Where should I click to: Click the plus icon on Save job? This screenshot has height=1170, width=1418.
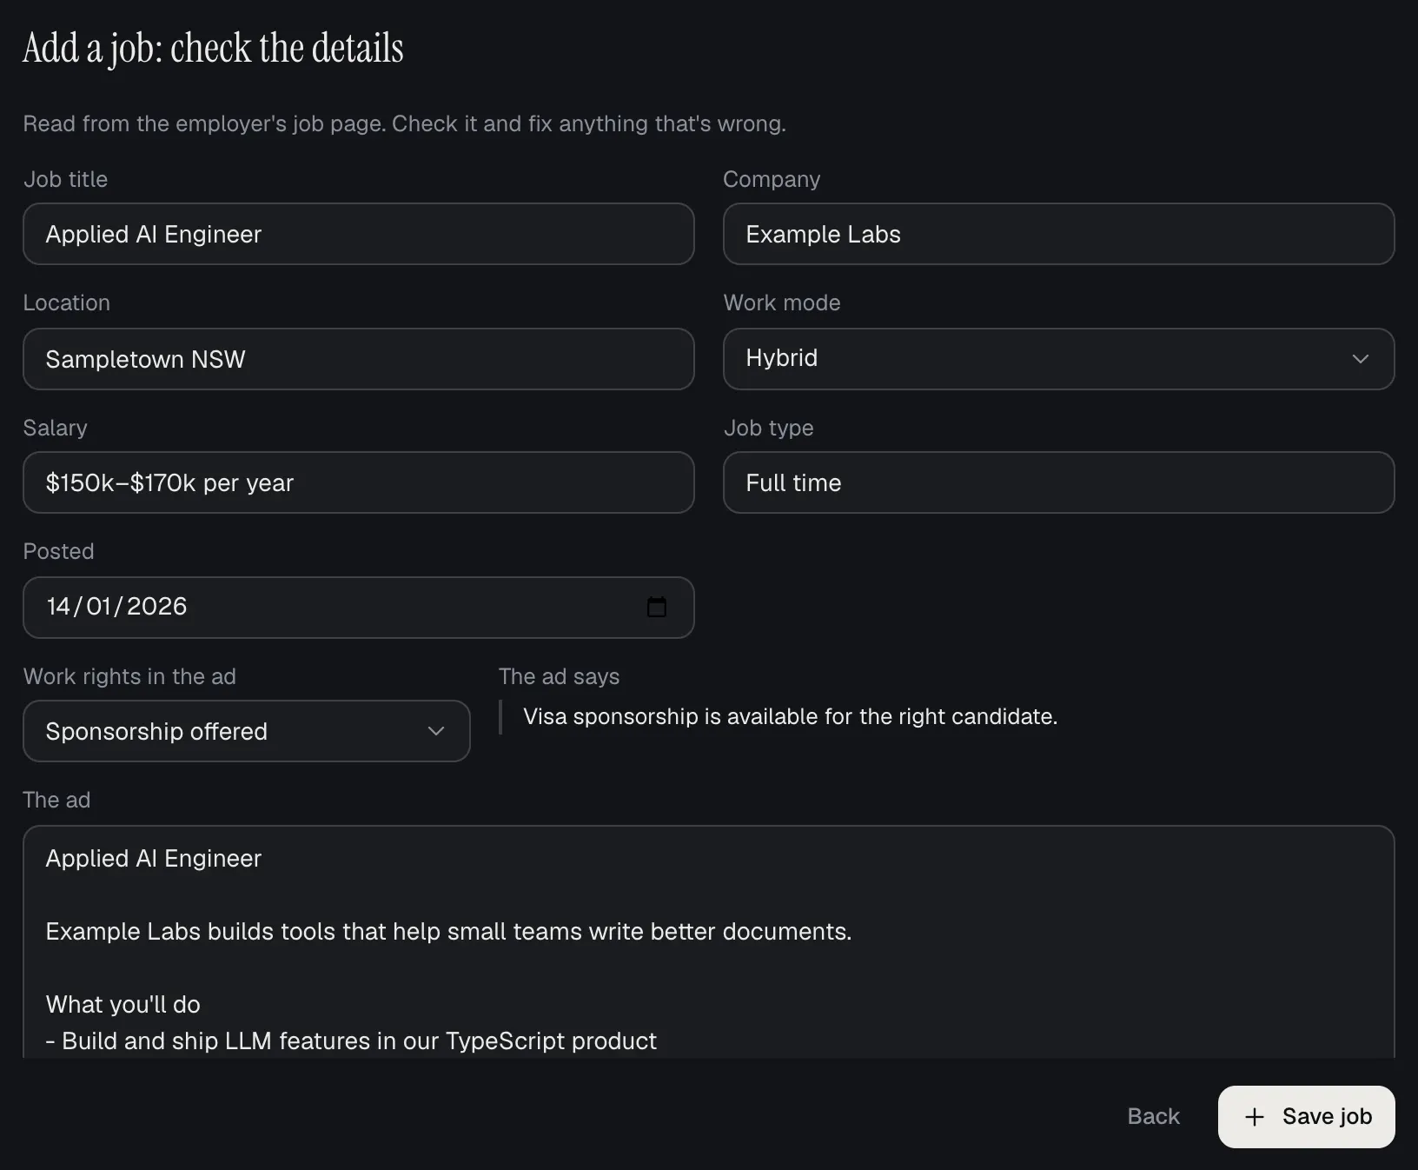pos(1254,1117)
